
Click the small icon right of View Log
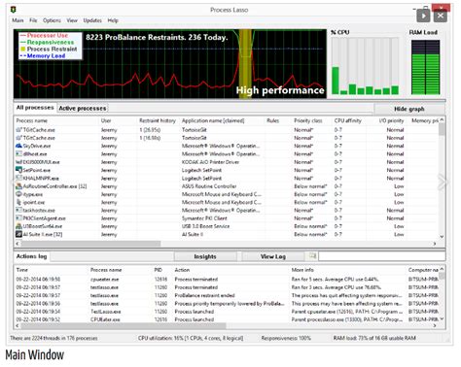pos(312,256)
